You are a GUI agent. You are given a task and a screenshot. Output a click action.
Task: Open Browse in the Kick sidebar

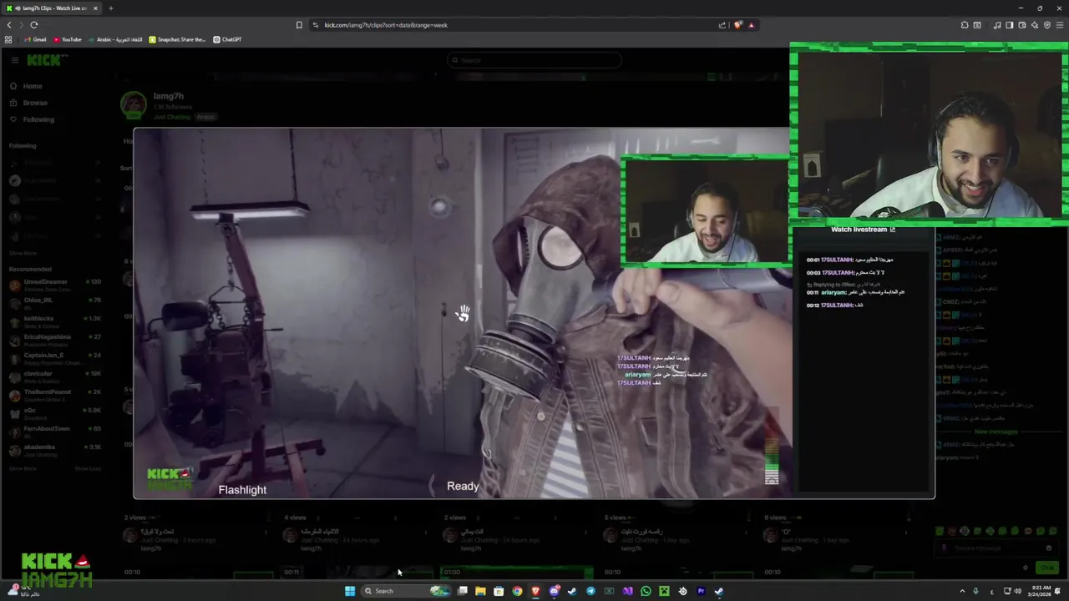click(x=28, y=103)
